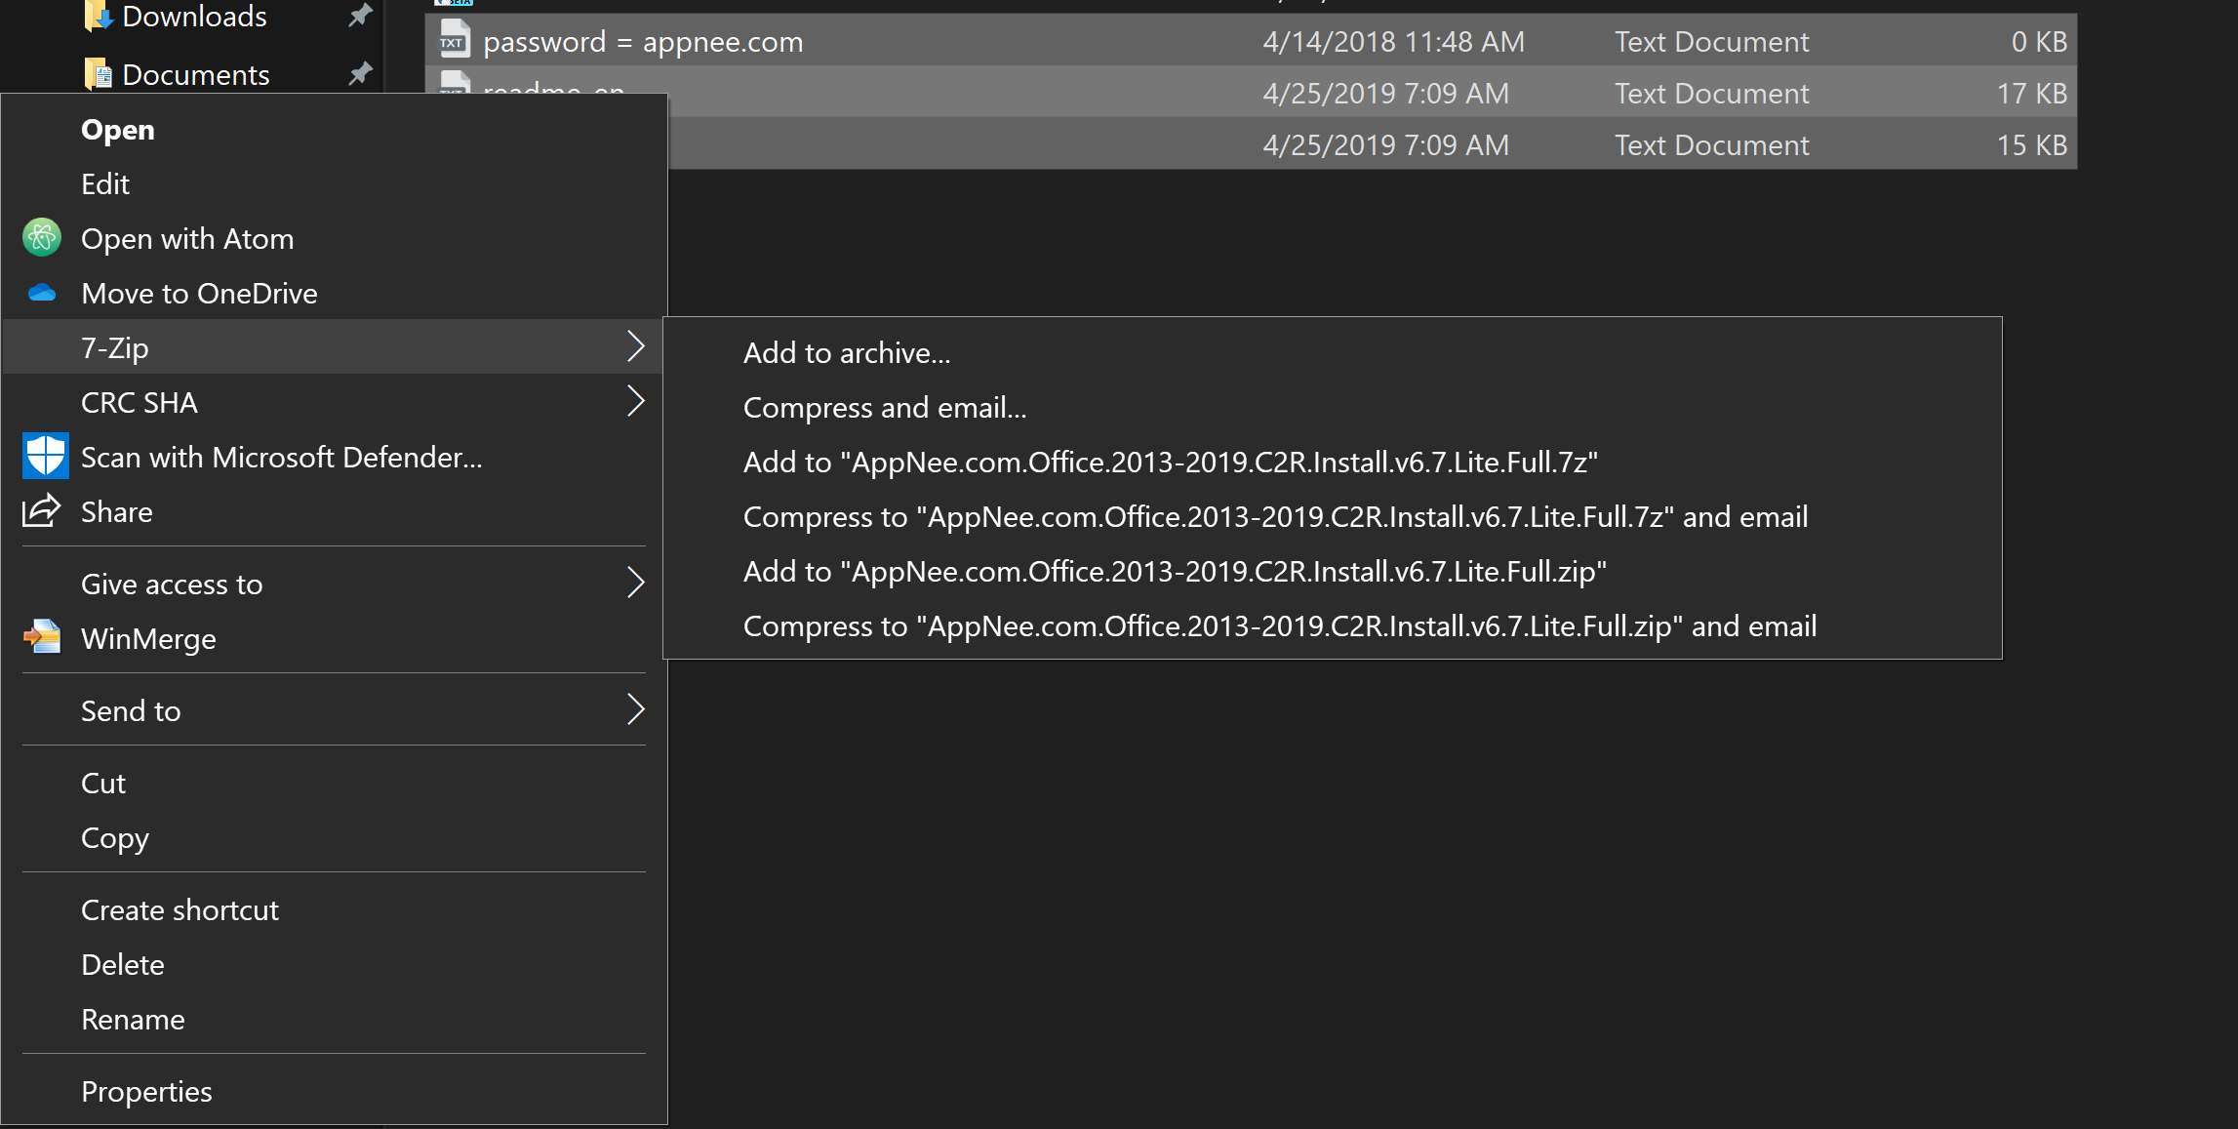Select WinMerge menu entry
This screenshot has height=1129, width=2238.
334,638
